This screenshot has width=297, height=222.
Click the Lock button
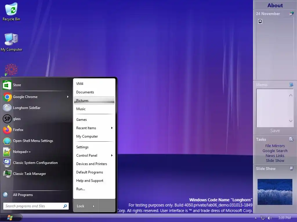(x=81, y=206)
